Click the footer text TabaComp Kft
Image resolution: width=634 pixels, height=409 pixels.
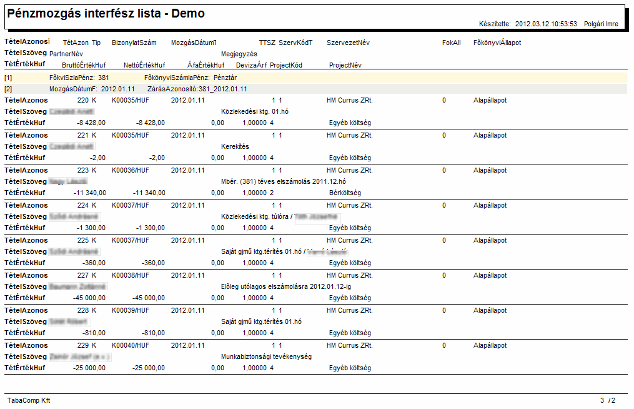tap(29, 400)
